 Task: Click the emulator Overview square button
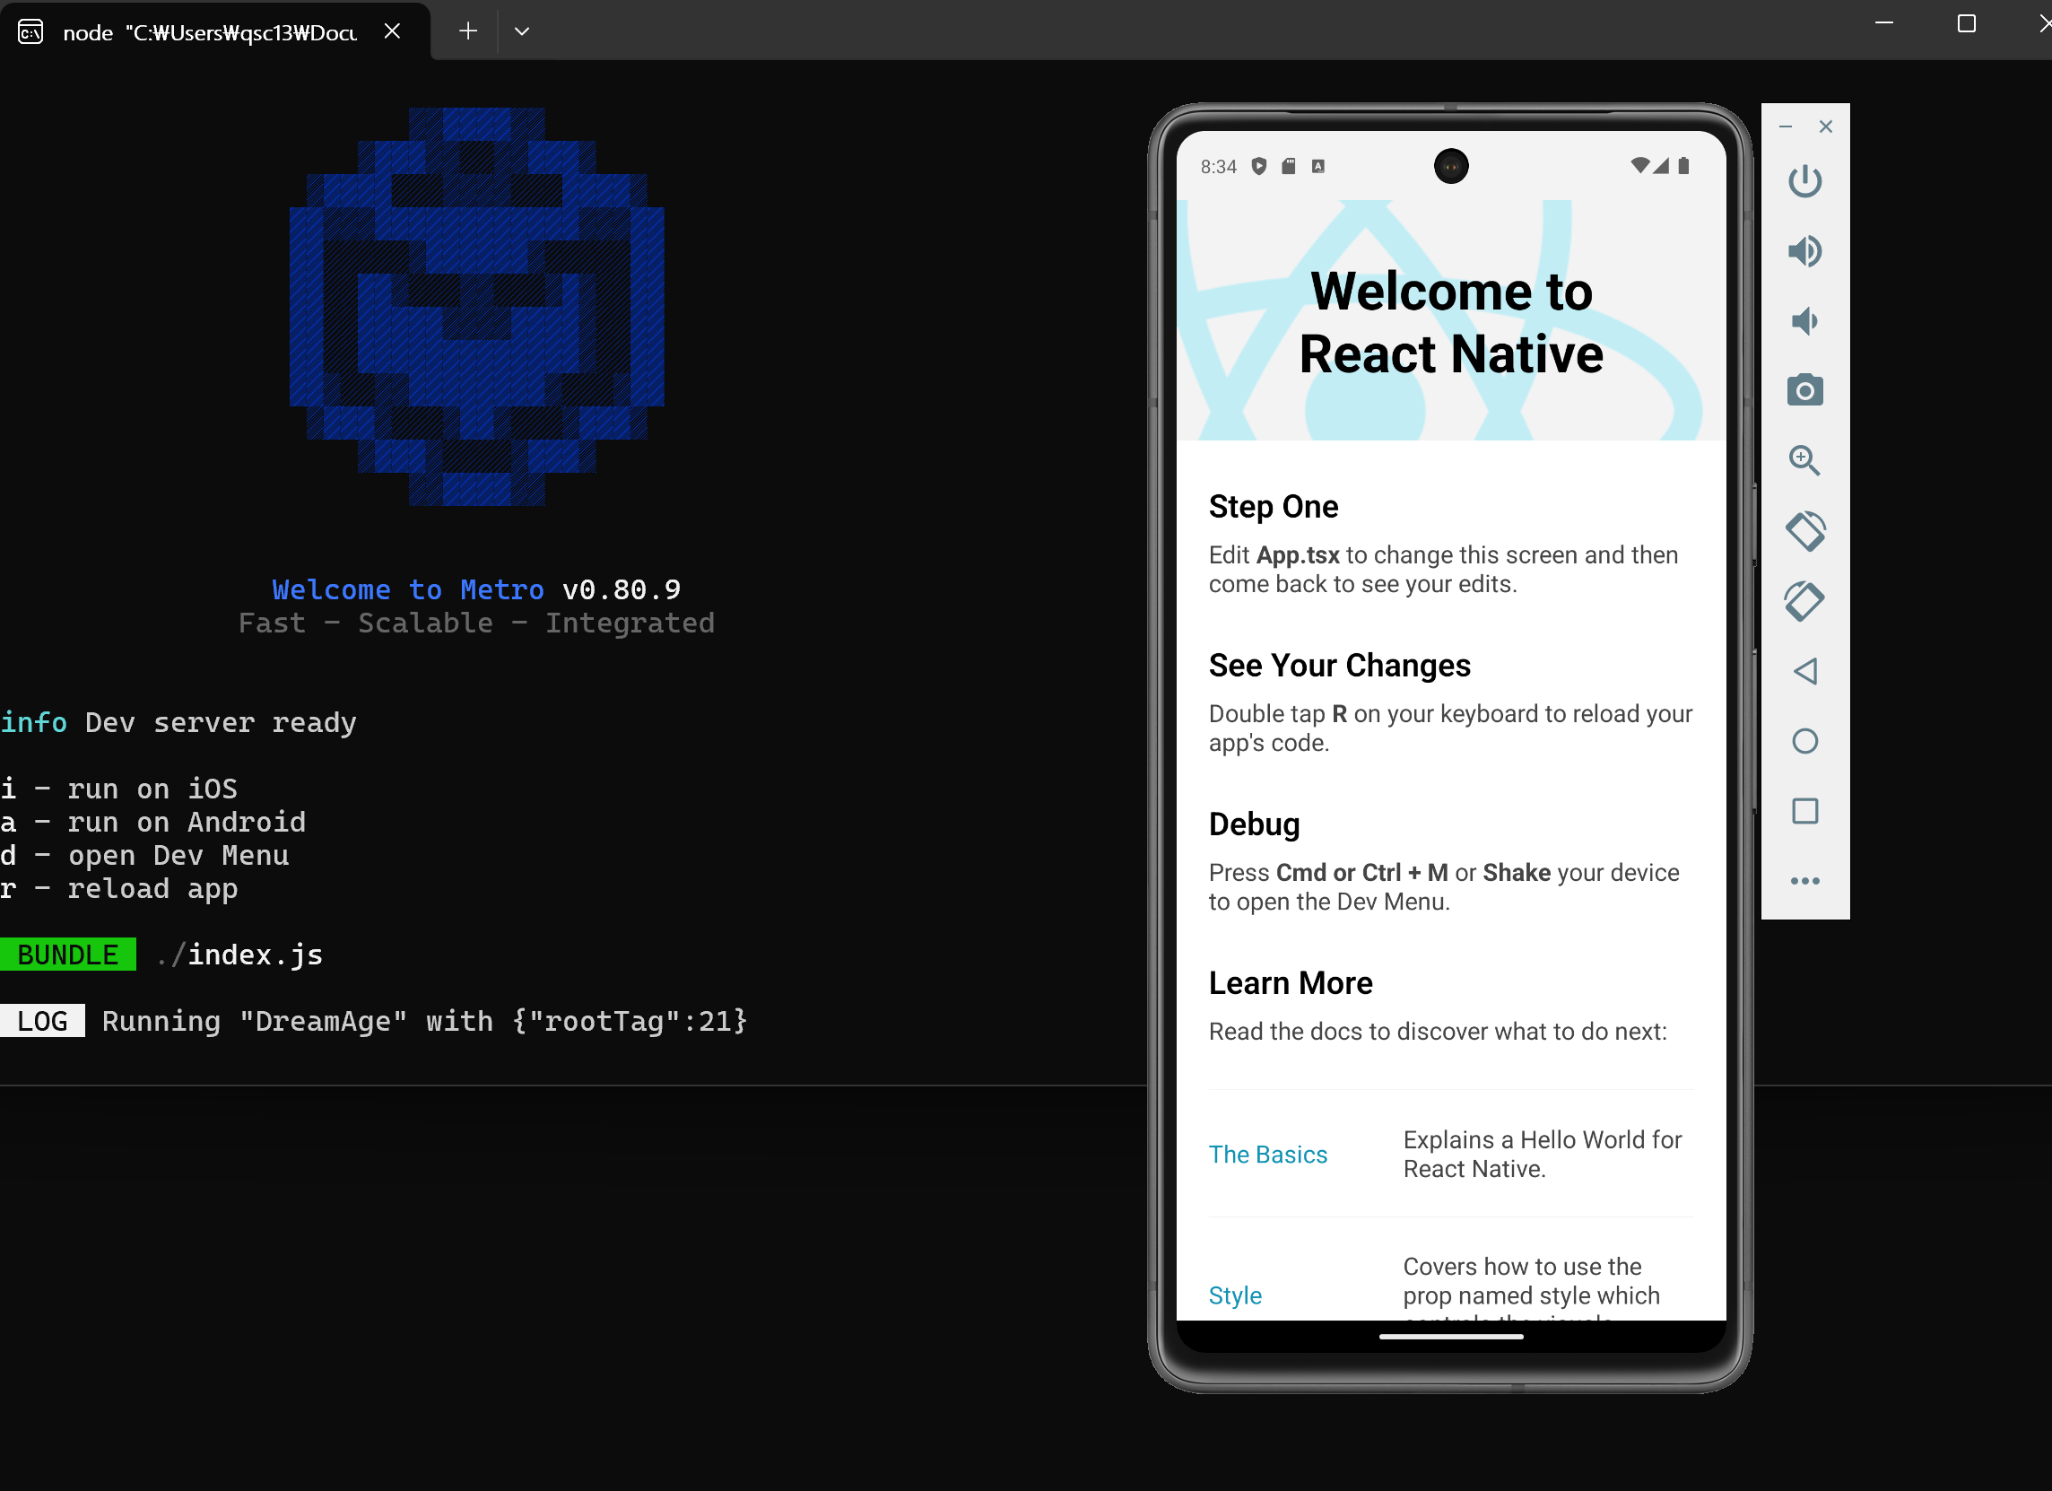point(1804,810)
